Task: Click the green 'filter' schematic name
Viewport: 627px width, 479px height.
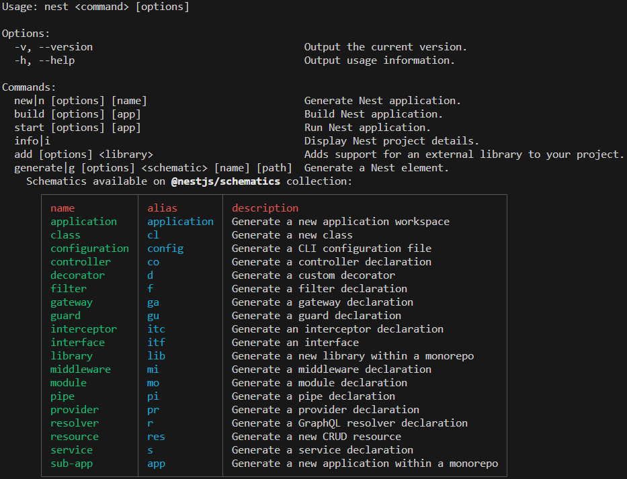Action: click(x=69, y=289)
